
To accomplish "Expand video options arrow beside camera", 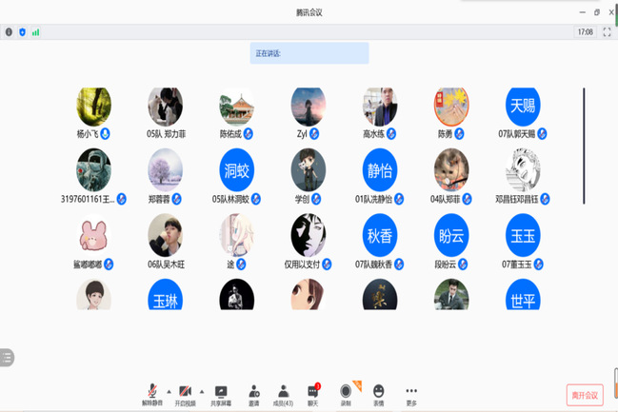I will pos(202,390).
